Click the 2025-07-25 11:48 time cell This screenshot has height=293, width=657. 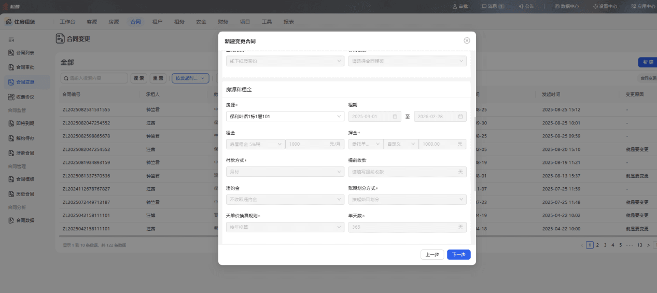point(561,202)
